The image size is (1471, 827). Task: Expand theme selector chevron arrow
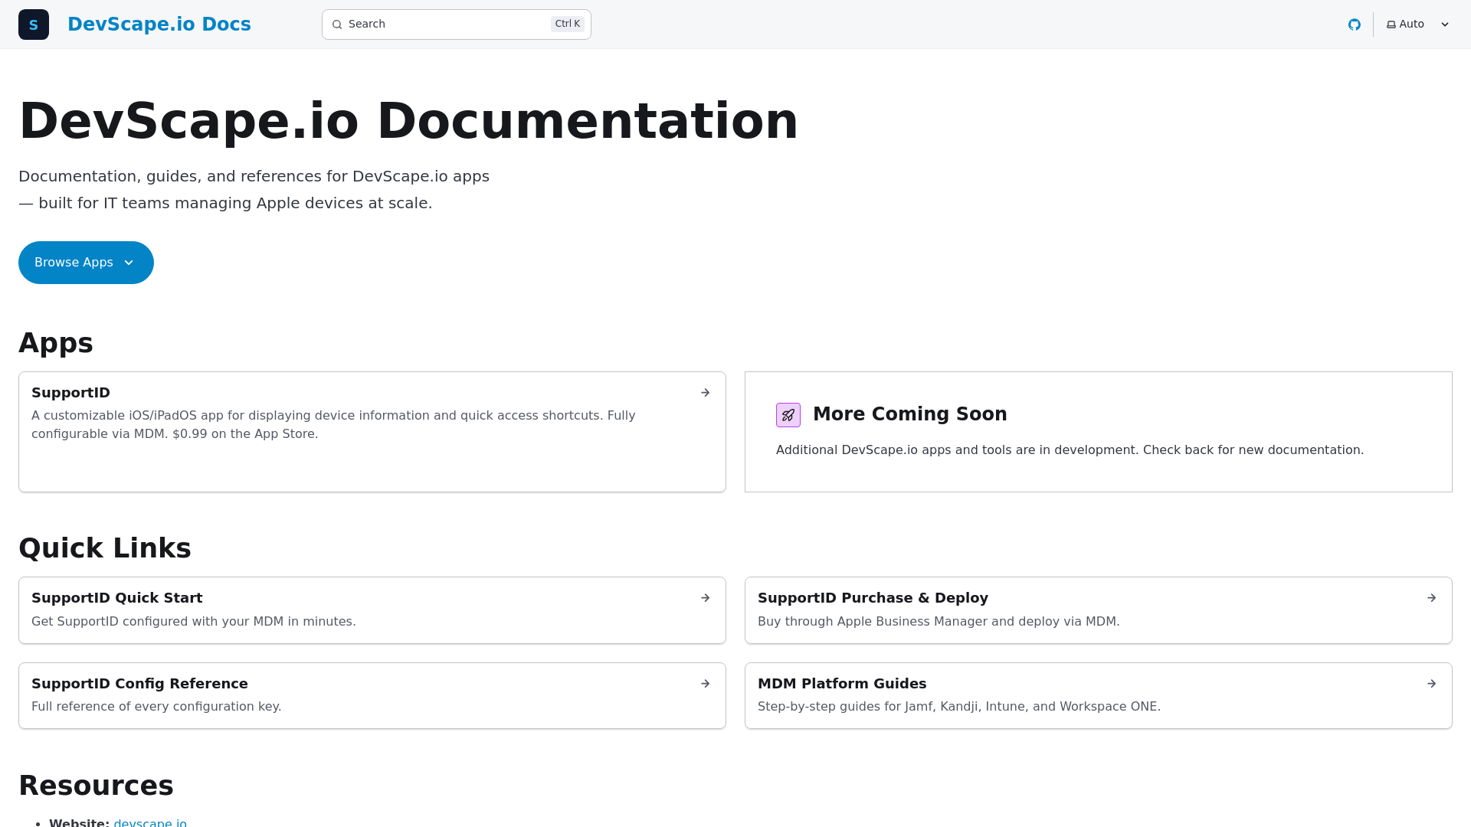point(1445,25)
